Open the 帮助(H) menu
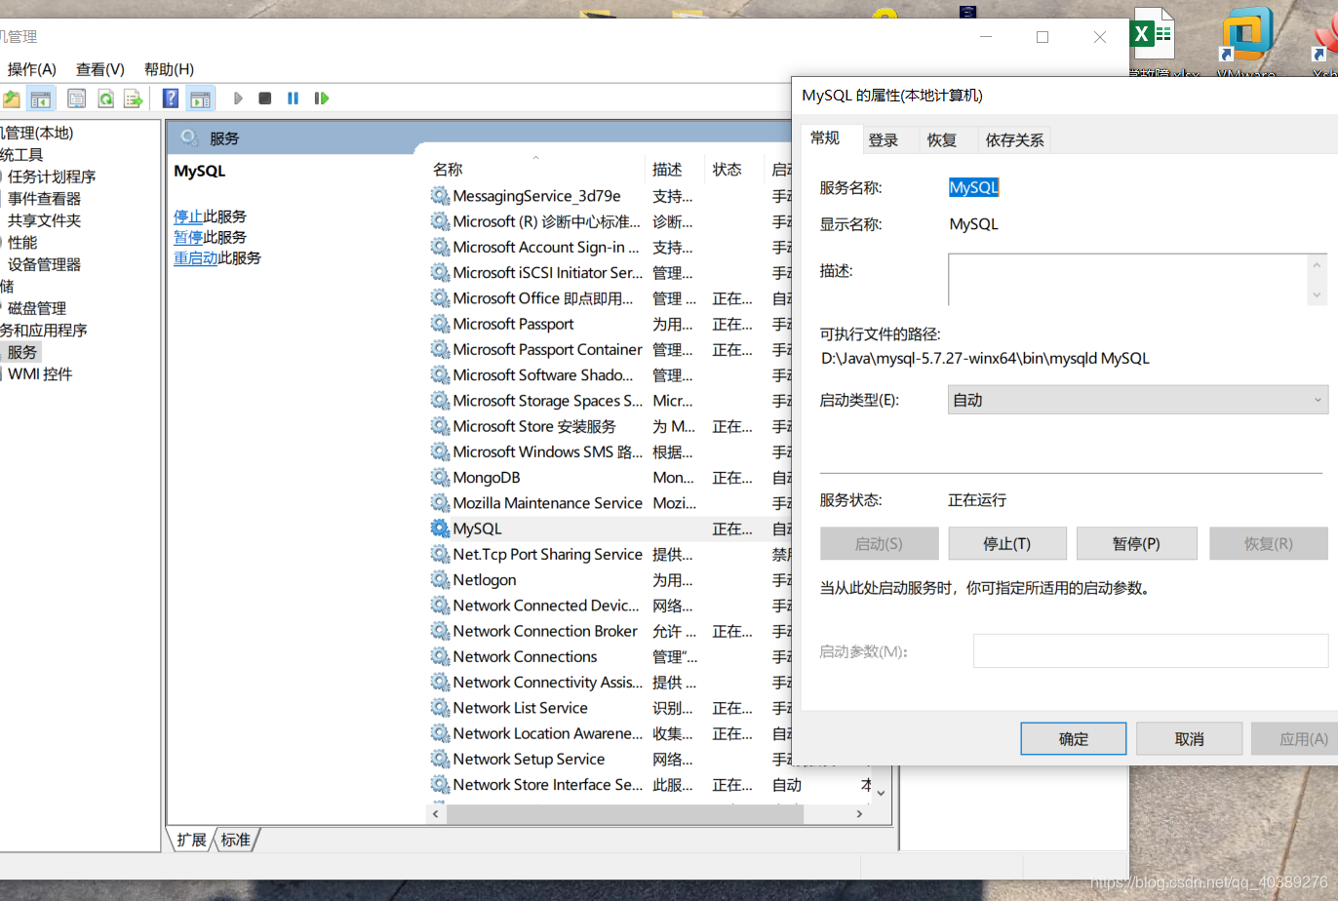The width and height of the screenshot is (1338, 901). (x=169, y=69)
